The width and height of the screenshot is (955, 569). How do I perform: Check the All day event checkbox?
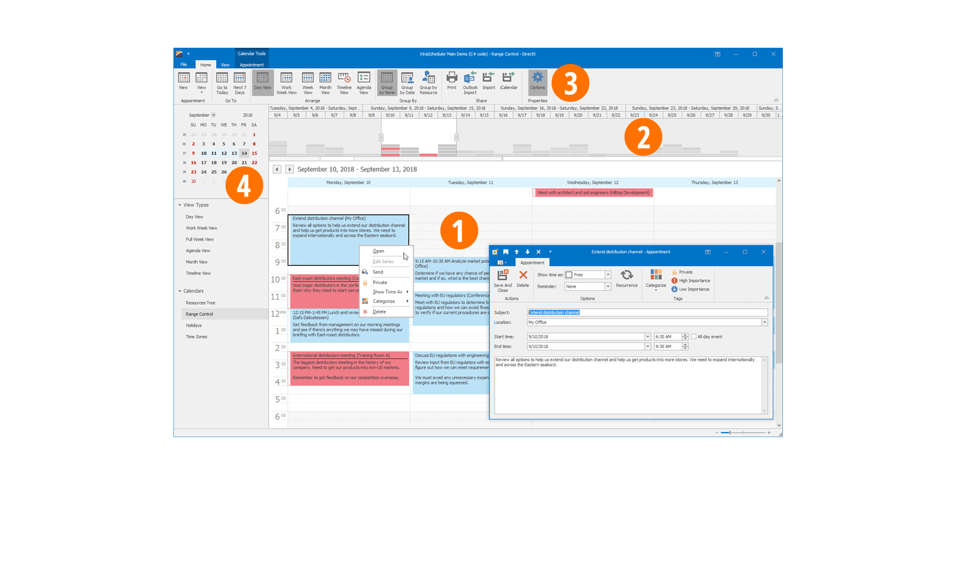(x=694, y=337)
